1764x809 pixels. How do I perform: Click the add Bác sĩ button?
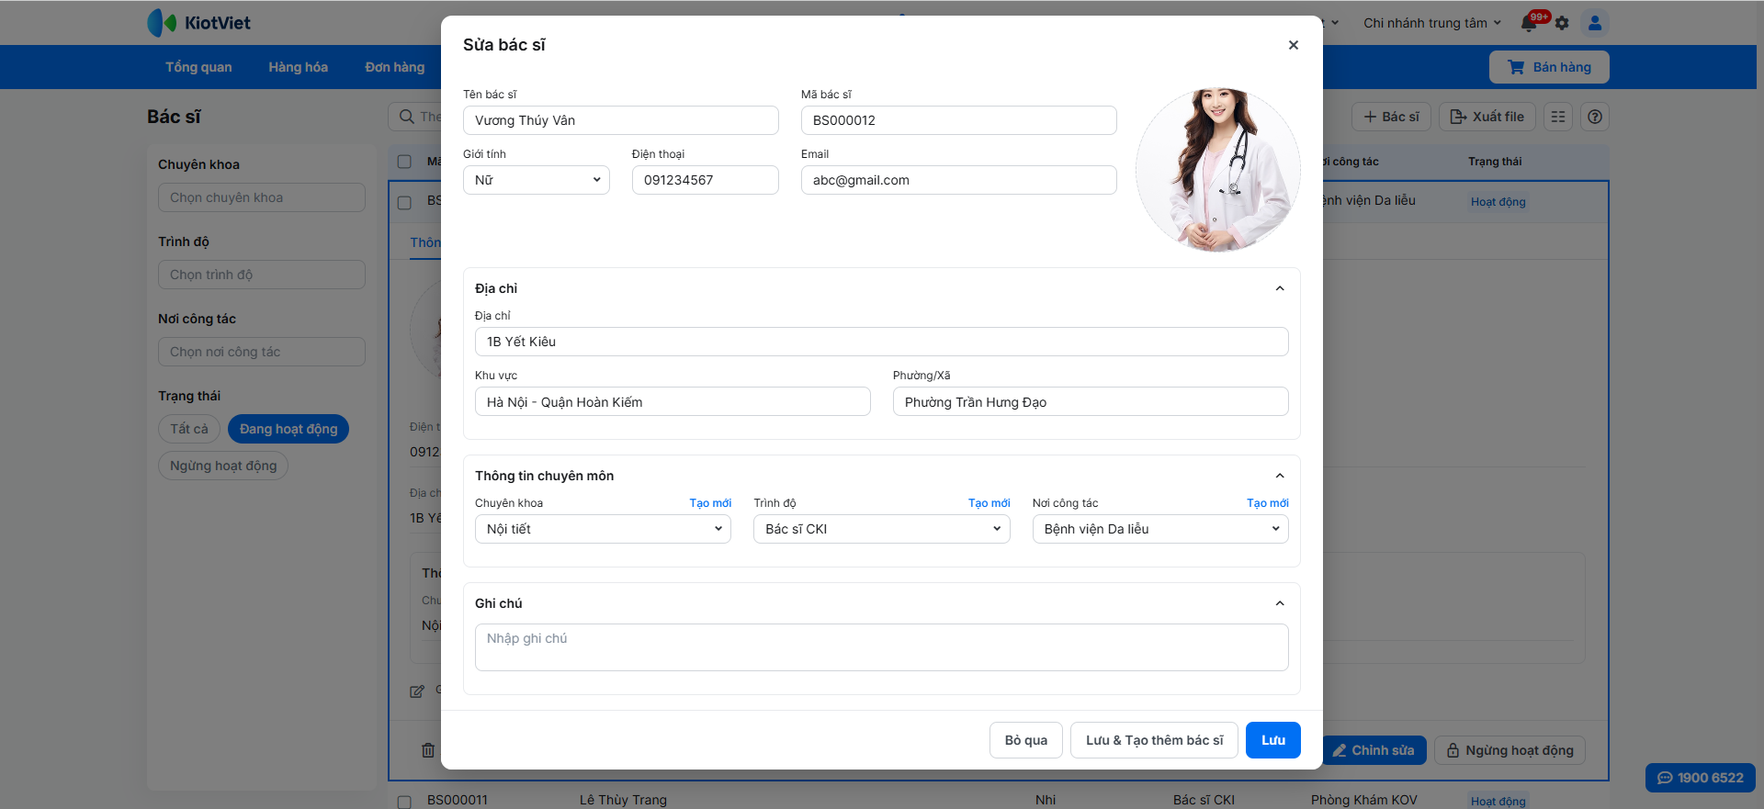[x=1392, y=117]
